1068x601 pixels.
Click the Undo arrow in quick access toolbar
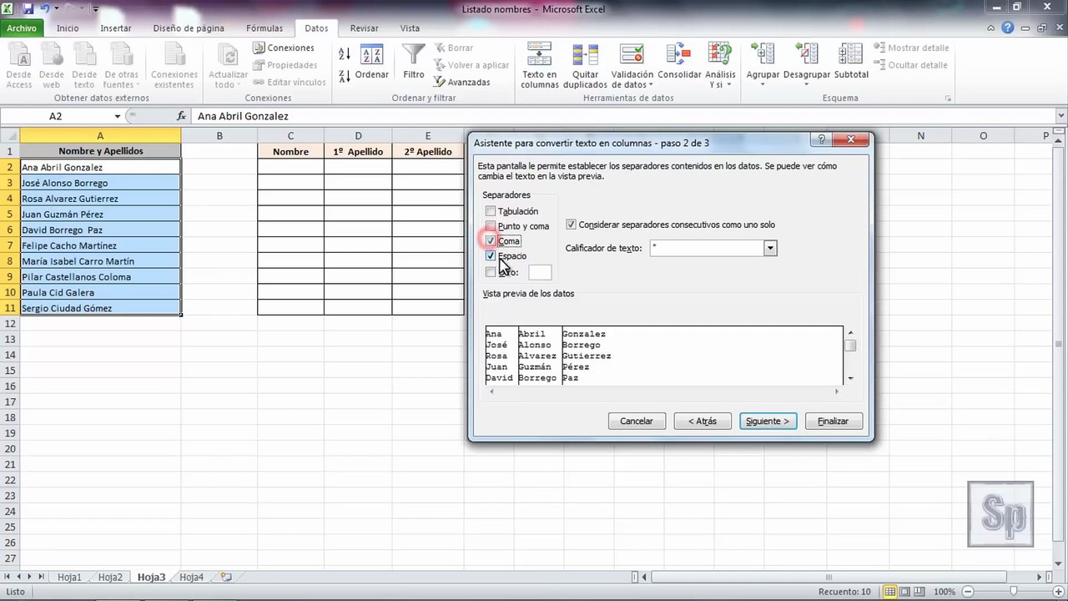pos(45,9)
